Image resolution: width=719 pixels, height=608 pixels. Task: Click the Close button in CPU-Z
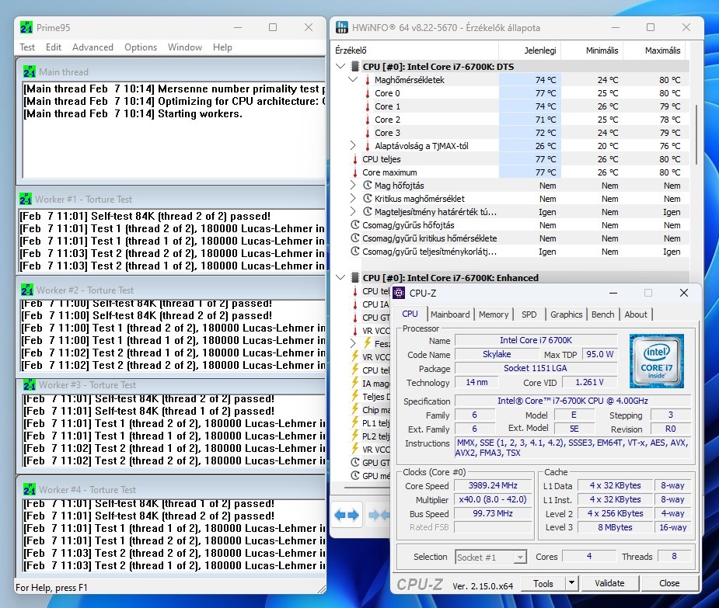(668, 583)
